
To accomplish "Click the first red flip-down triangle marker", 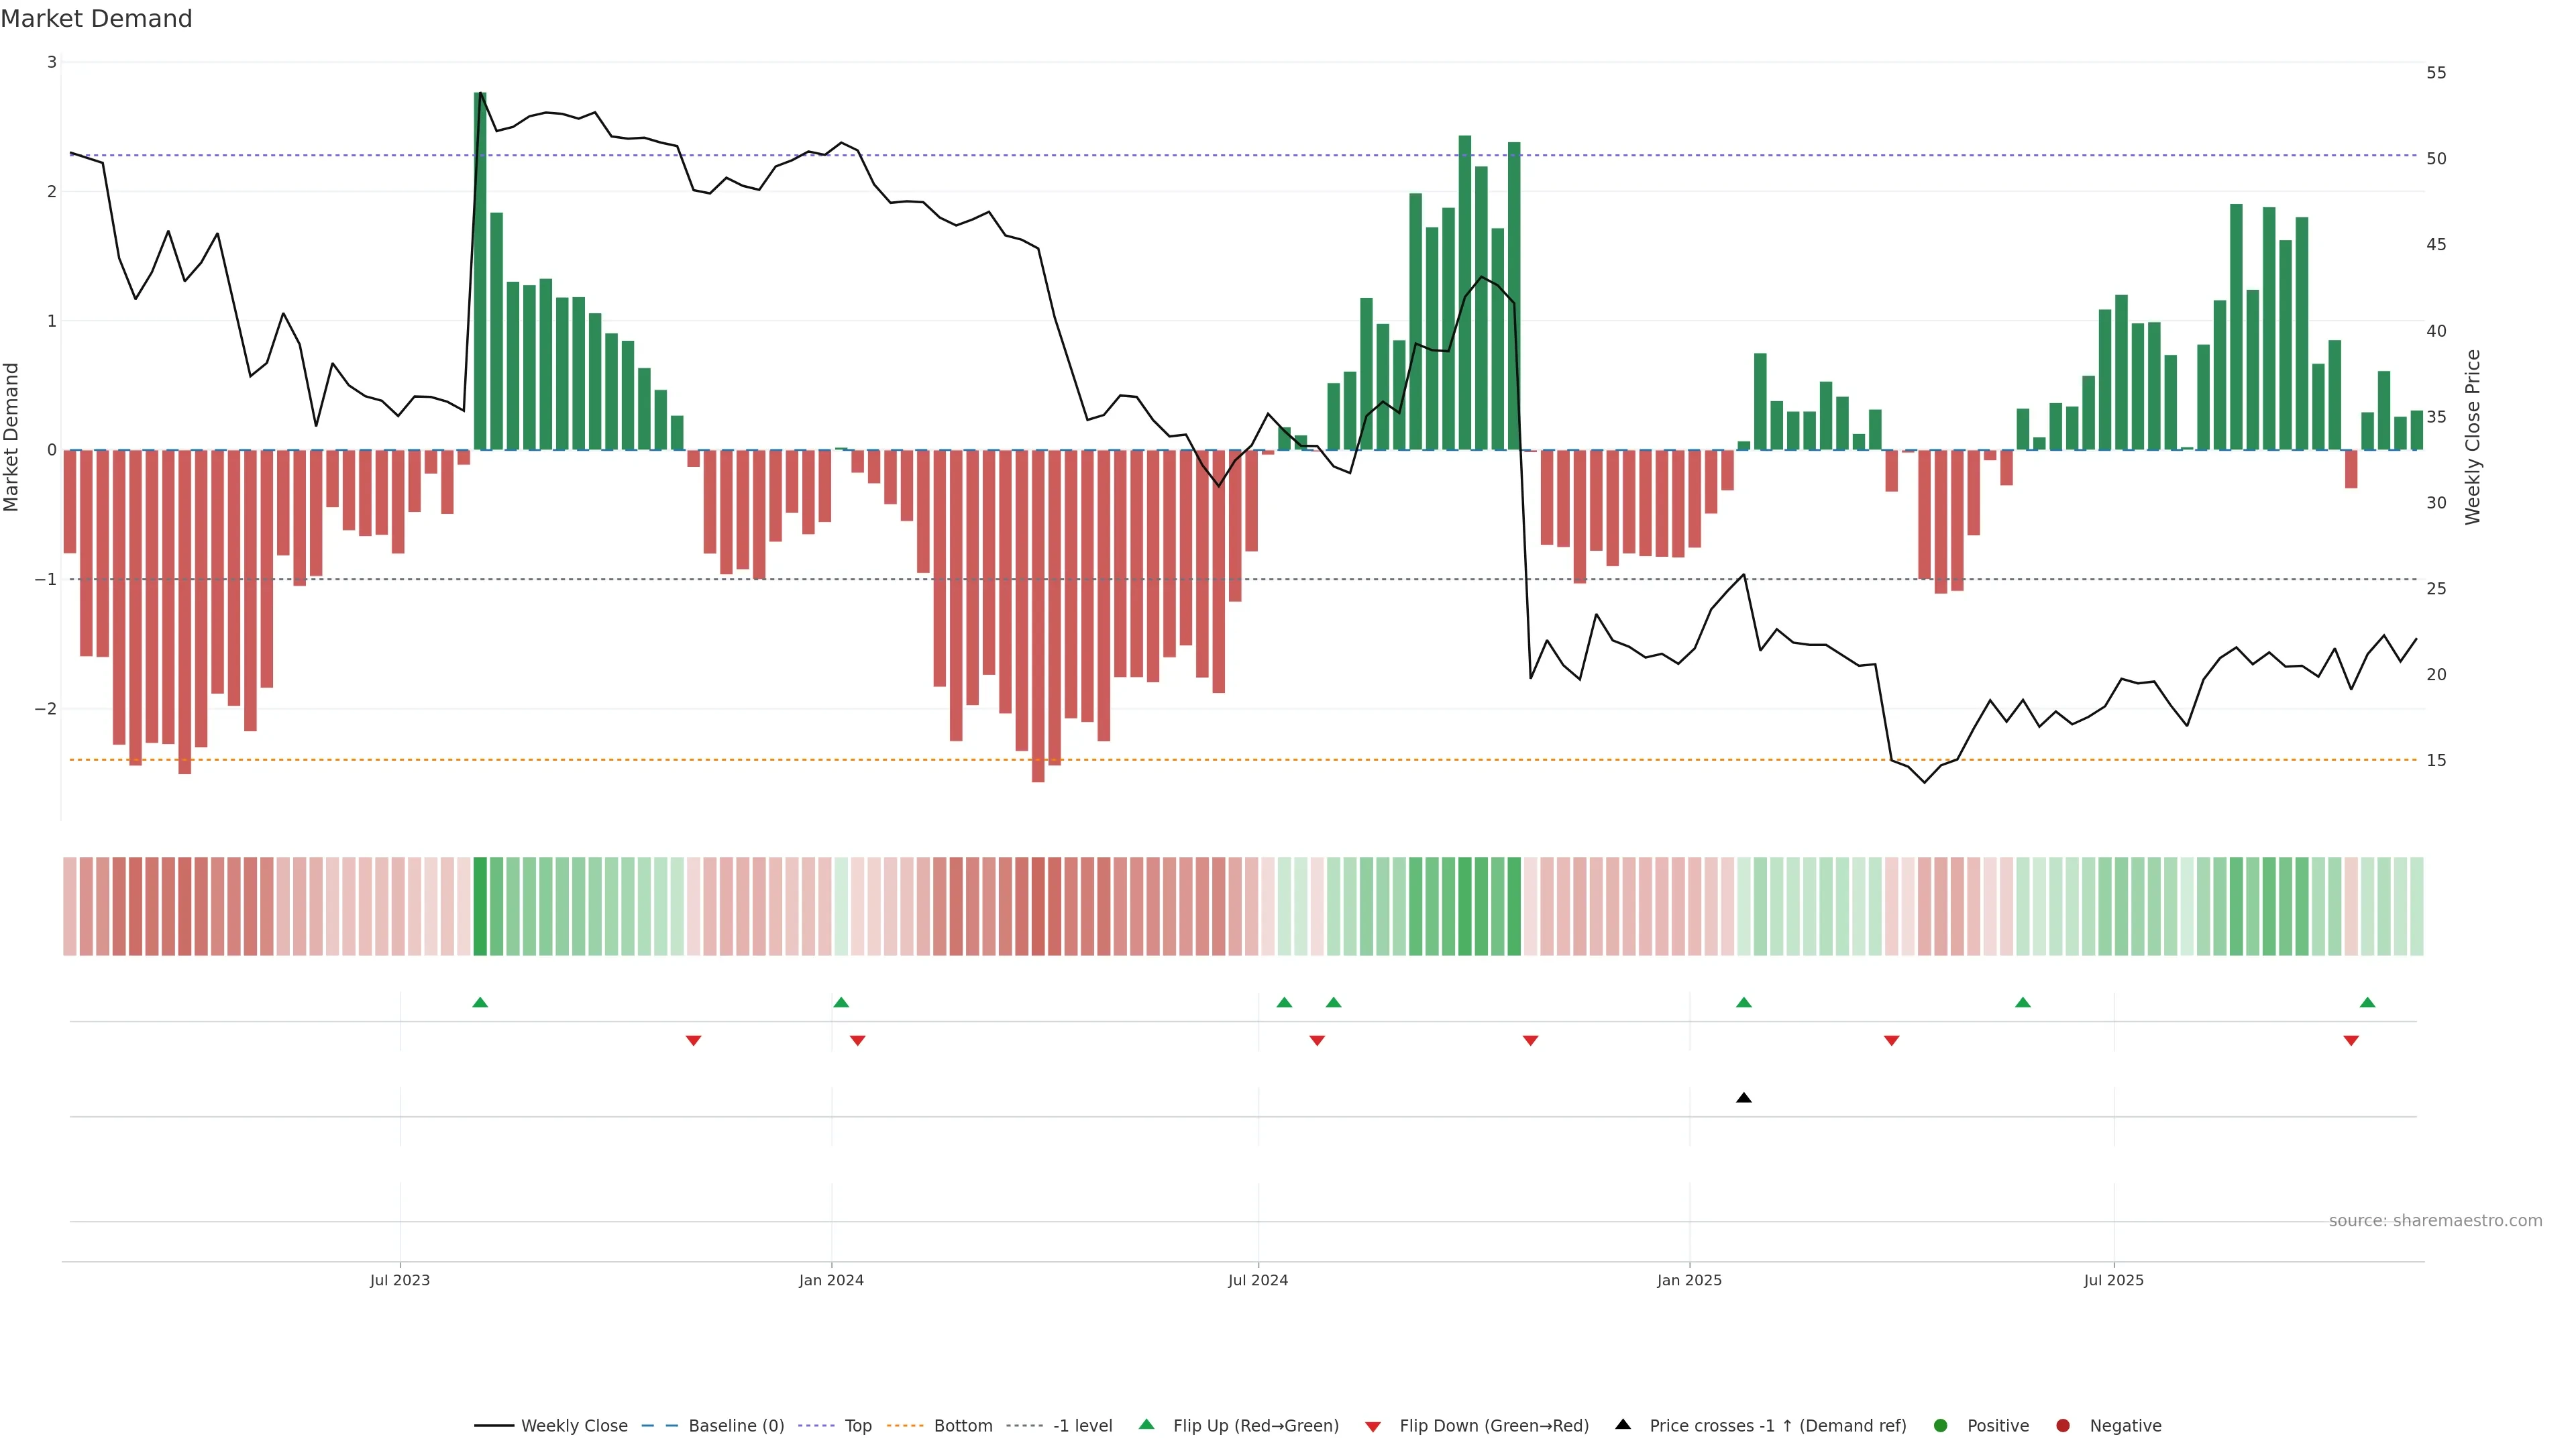I will (693, 1041).
